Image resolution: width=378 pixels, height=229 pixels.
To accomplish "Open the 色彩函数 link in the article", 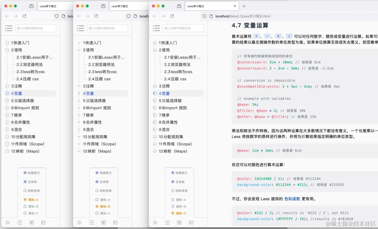I will click(292, 199).
